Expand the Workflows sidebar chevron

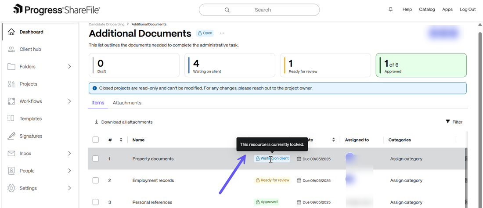69,101
